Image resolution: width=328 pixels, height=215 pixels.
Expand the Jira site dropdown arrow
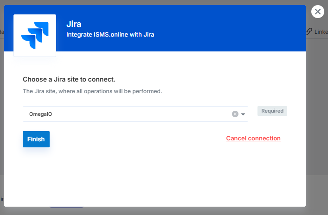pos(243,114)
